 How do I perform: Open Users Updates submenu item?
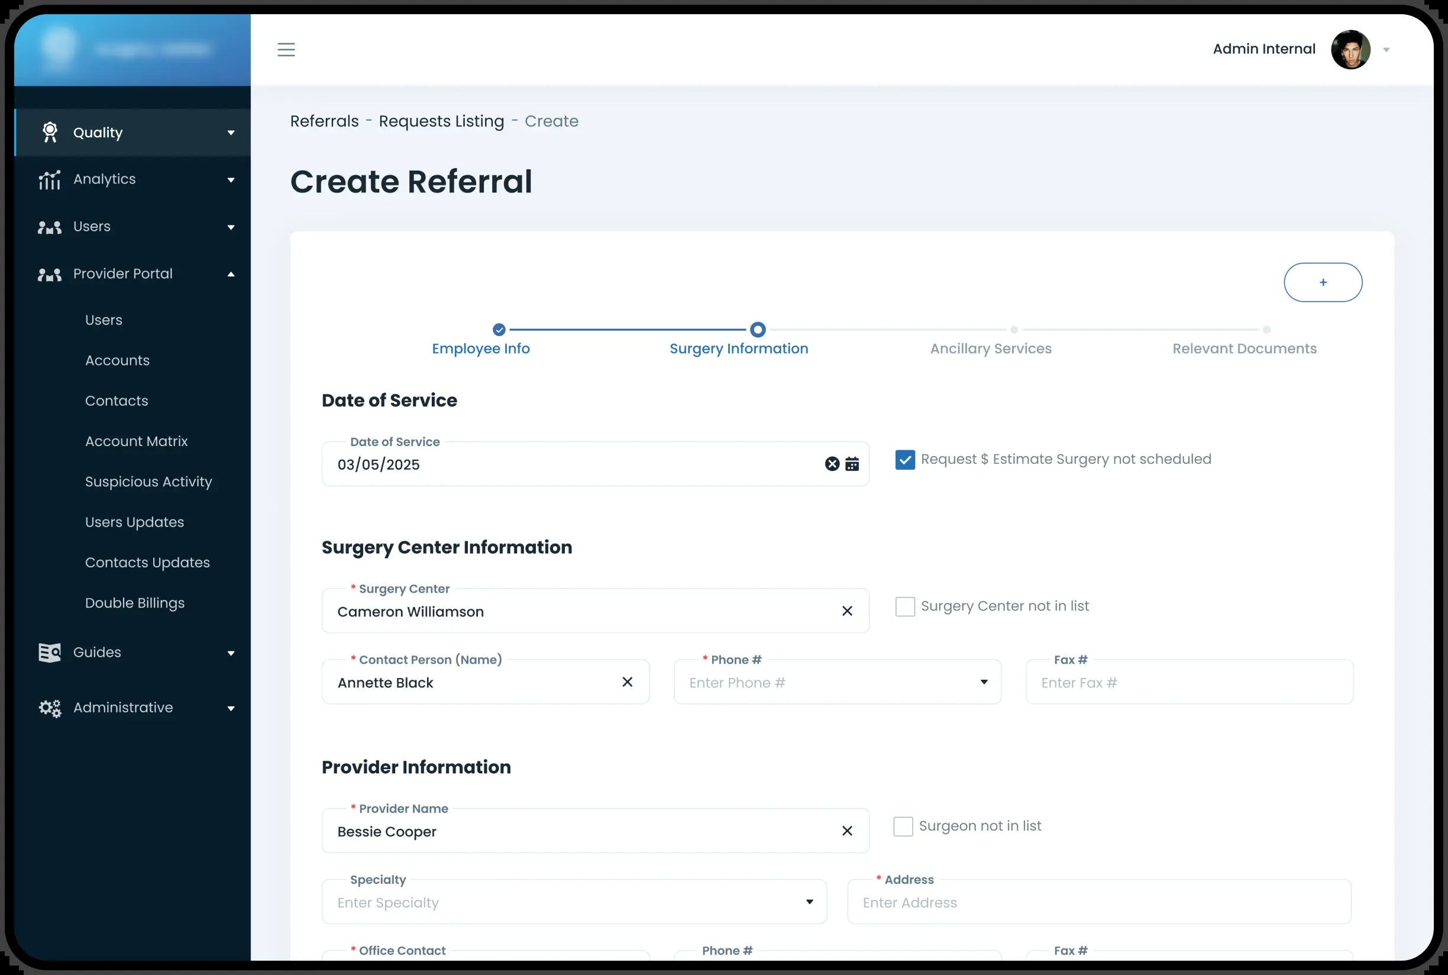(134, 522)
